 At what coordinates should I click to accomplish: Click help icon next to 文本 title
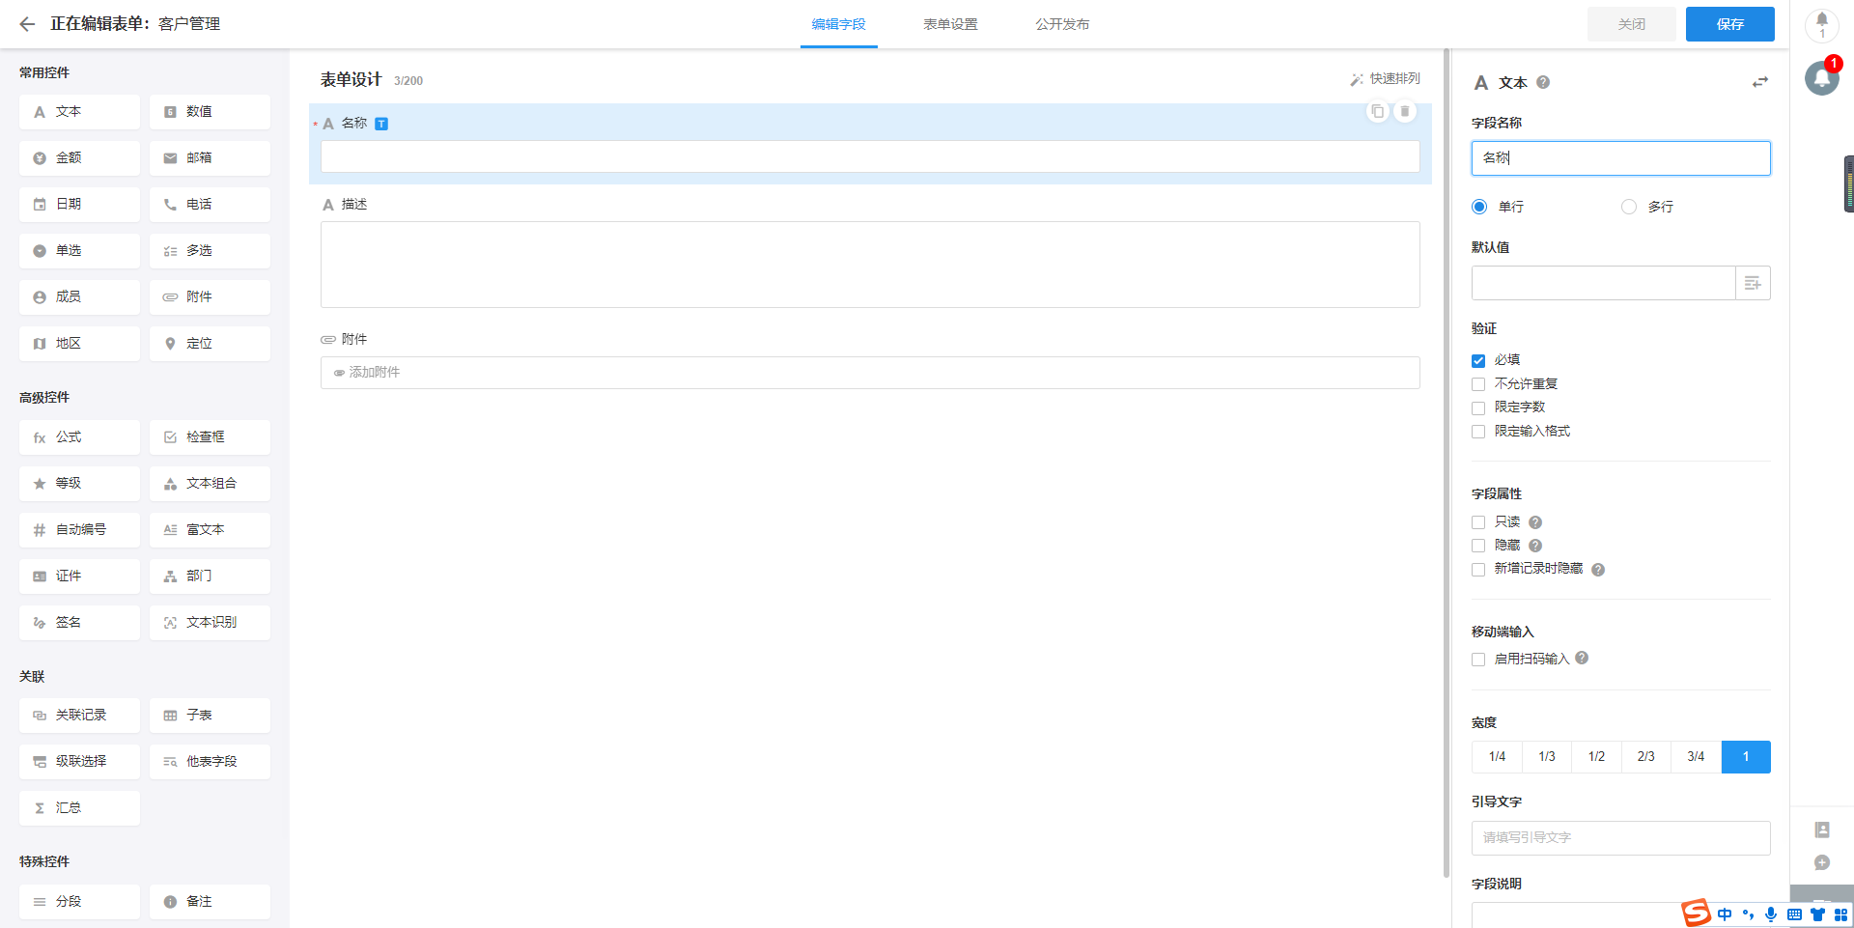point(1543,82)
